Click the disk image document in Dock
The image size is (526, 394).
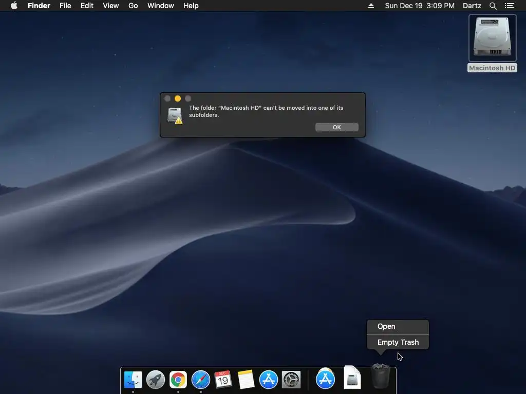click(x=352, y=378)
